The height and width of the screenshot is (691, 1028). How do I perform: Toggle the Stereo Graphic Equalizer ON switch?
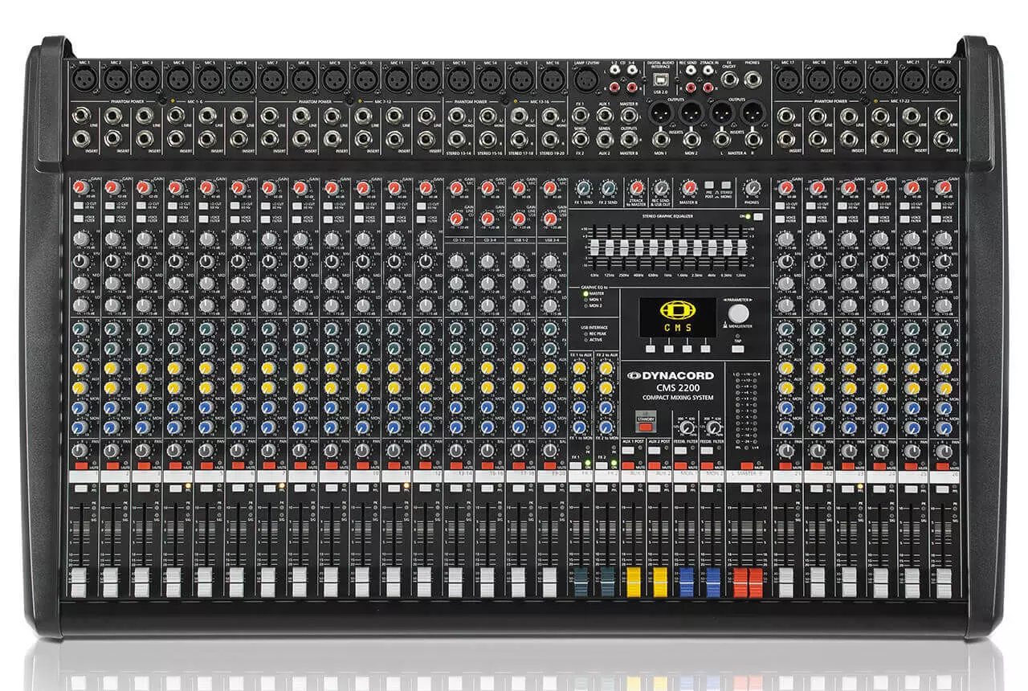757,217
